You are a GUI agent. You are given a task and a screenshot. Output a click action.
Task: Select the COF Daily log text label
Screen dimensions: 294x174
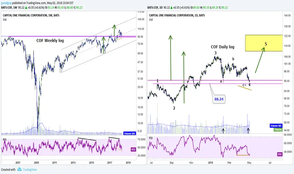[x=223, y=47]
